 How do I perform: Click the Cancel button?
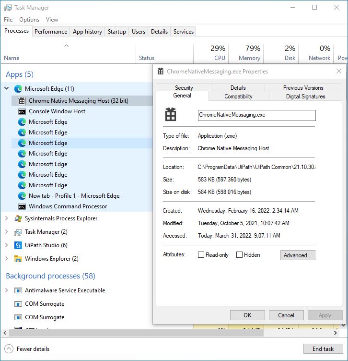click(286, 315)
